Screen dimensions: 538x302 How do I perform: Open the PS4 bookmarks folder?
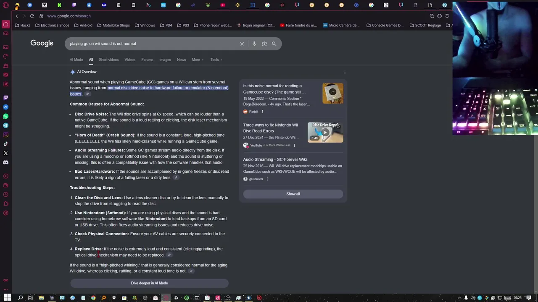pos(166,25)
